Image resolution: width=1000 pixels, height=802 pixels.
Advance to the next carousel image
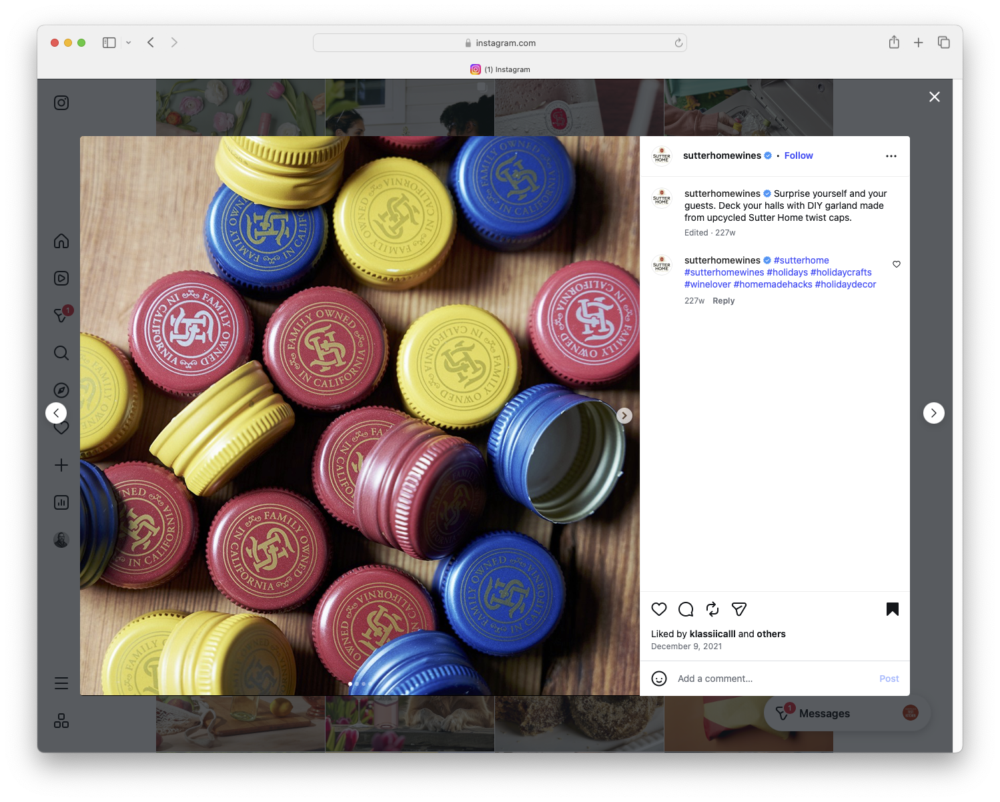(x=624, y=415)
